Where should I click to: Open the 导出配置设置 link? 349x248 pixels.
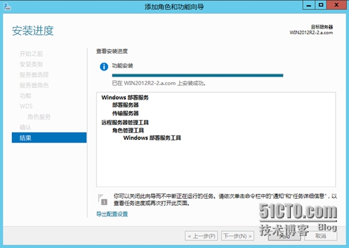point(112,214)
